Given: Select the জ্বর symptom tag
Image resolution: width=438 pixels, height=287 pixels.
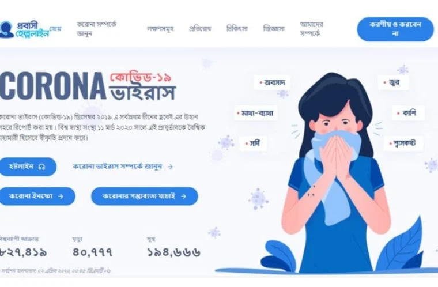Looking at the screenshot, I should 394,82.
